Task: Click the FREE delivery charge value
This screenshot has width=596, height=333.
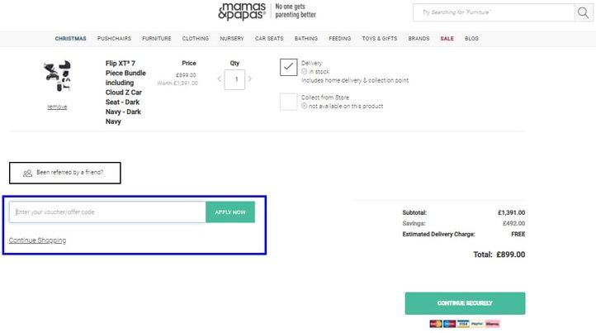Action: (518, 234)
